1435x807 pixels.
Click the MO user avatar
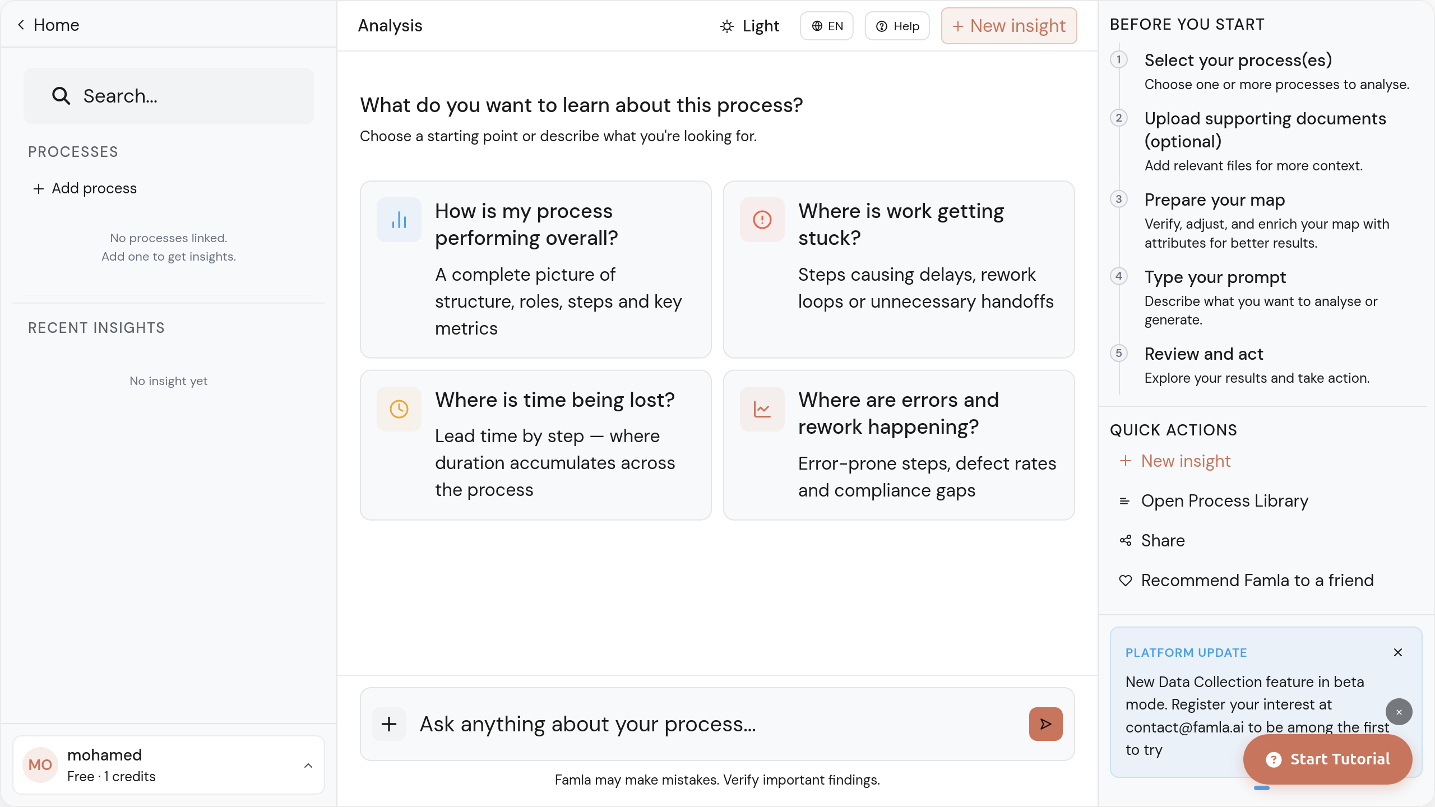[x=40, y=765]
